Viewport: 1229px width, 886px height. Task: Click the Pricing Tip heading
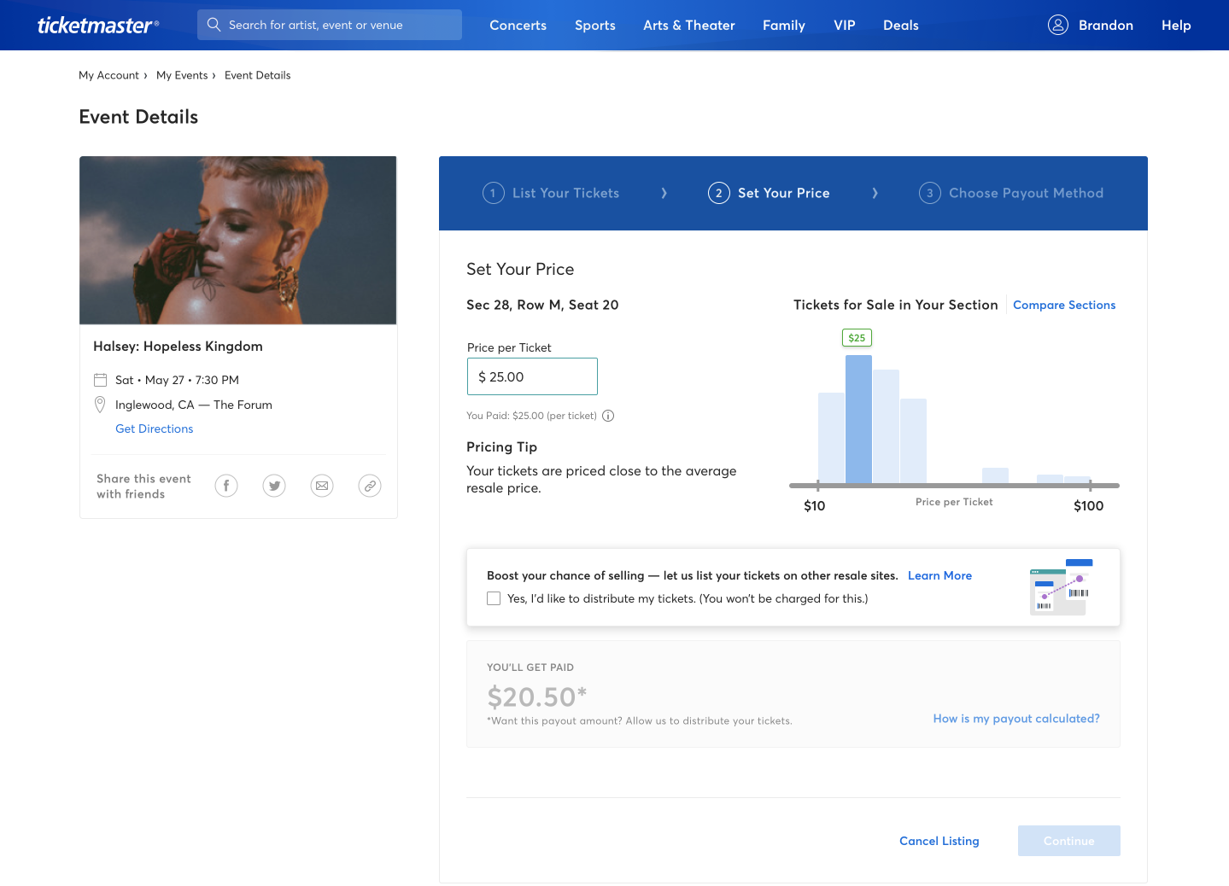[501, 446]
